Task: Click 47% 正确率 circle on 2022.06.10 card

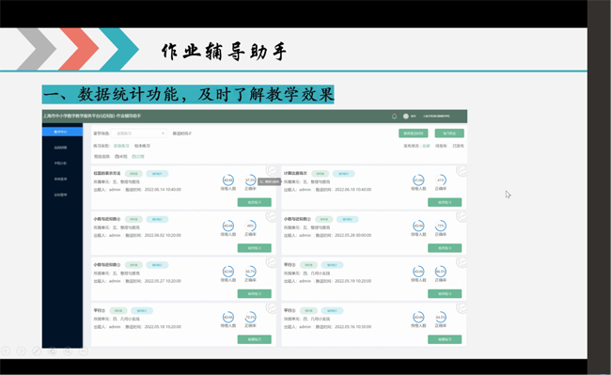Action: coord(441,180)
